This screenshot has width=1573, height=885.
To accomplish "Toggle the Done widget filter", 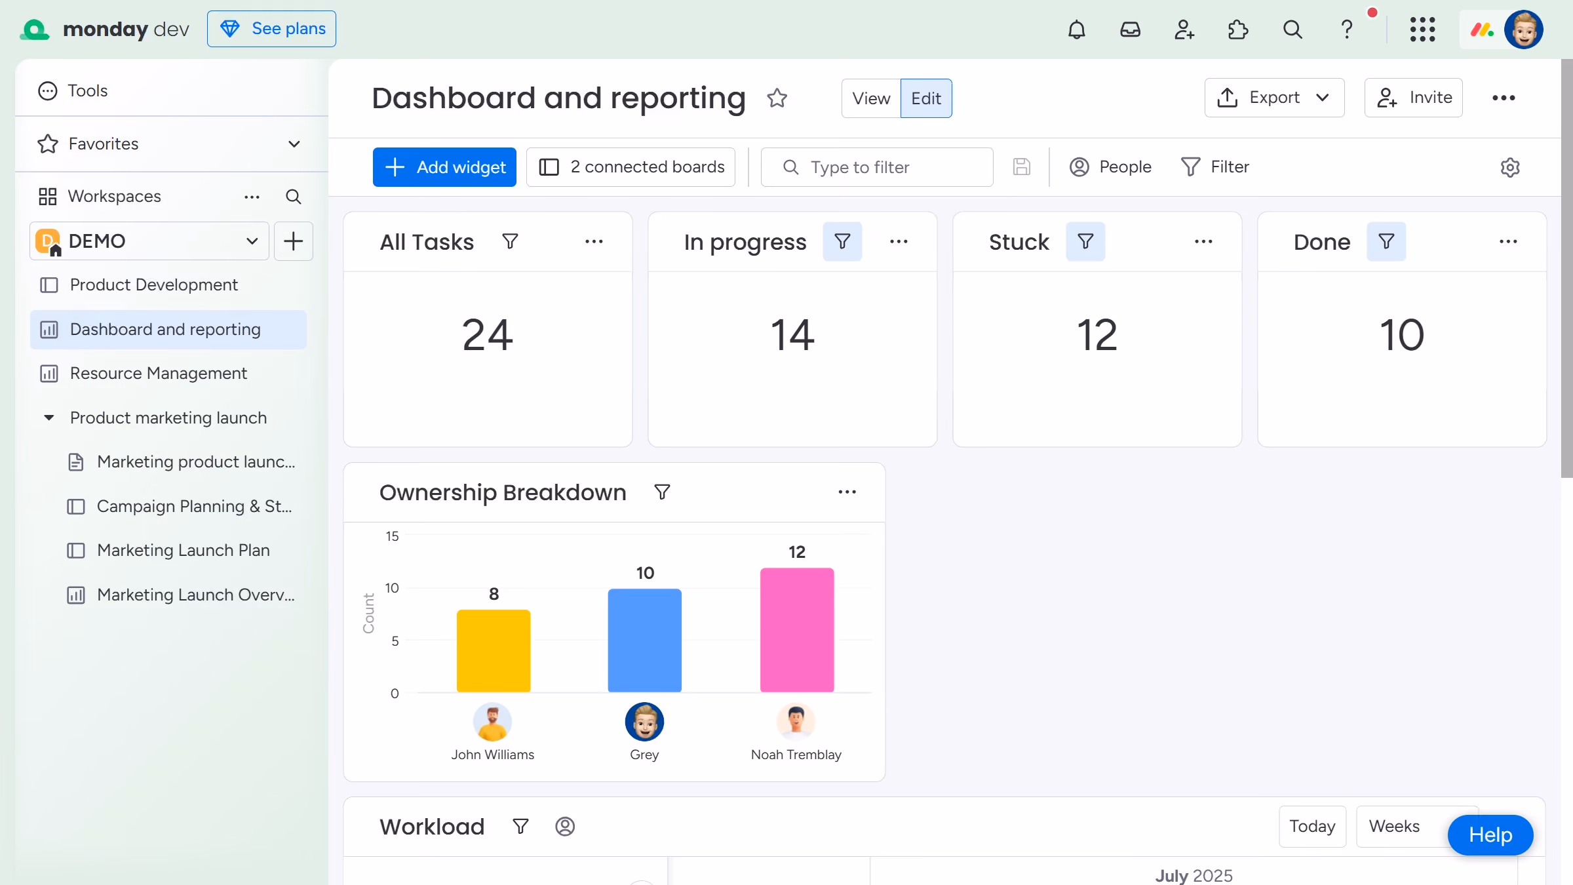I will tap(1386, 241).
